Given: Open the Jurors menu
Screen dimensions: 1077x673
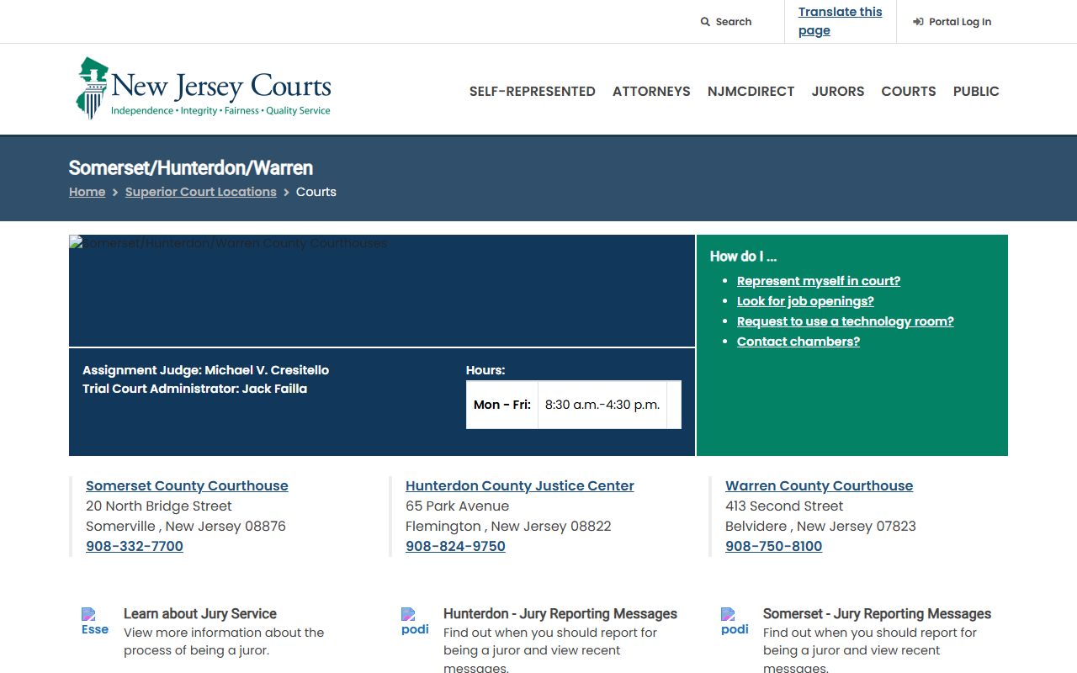Looking at the screenshot, I should click(x=838, y=91).
